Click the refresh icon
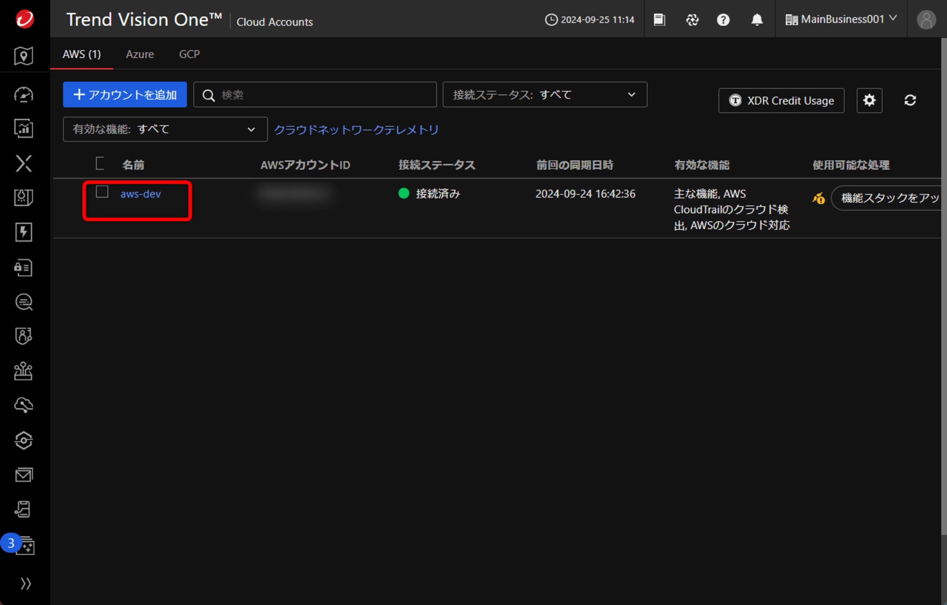947x605 pixels. point(910,100)
